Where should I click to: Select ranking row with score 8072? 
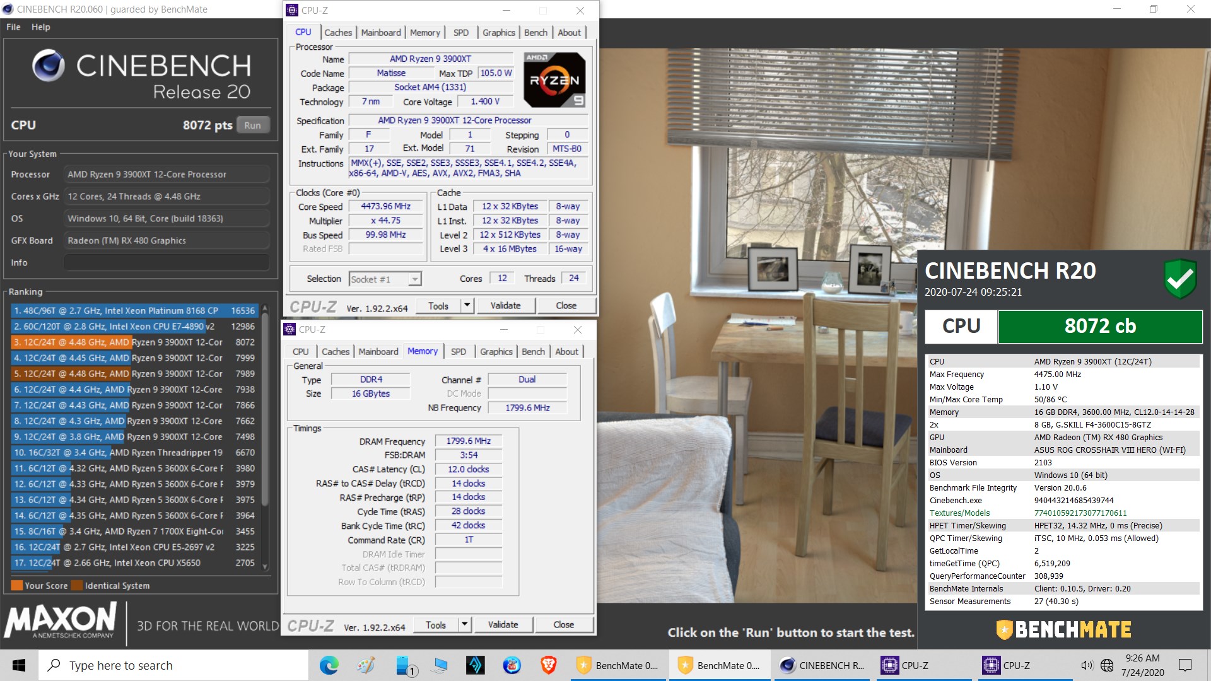pos(135,342)
